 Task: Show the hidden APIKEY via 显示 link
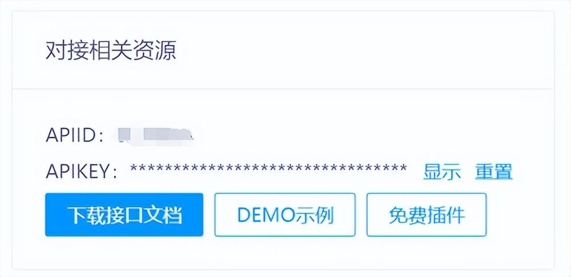[x=442, y=171]
